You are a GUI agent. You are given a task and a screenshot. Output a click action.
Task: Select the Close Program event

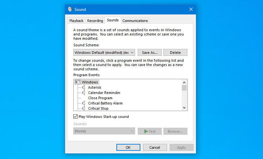click(x=100, y=98)
